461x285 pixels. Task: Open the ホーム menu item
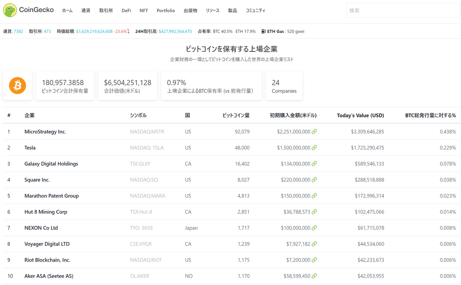[67, 11]
